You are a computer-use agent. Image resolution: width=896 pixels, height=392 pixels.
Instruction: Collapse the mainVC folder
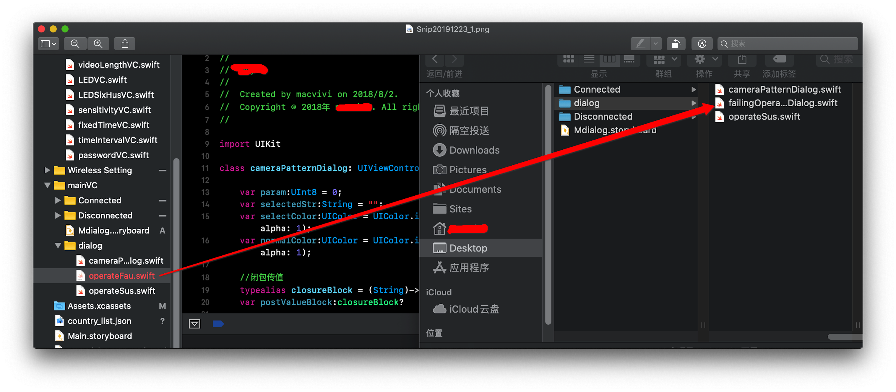point(47,185)
